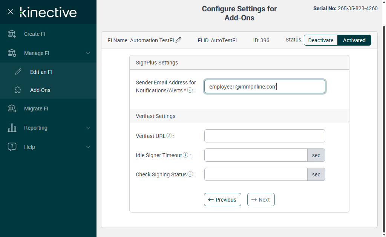Click info icon beside Check Signing Status

[x=190, y=174]
